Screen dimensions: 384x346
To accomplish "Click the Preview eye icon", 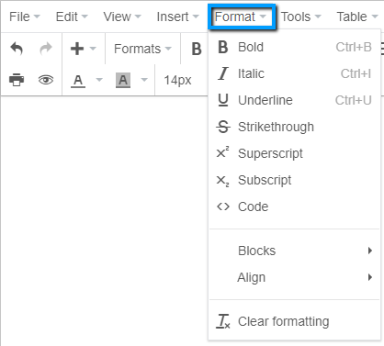I will (46, 80).
